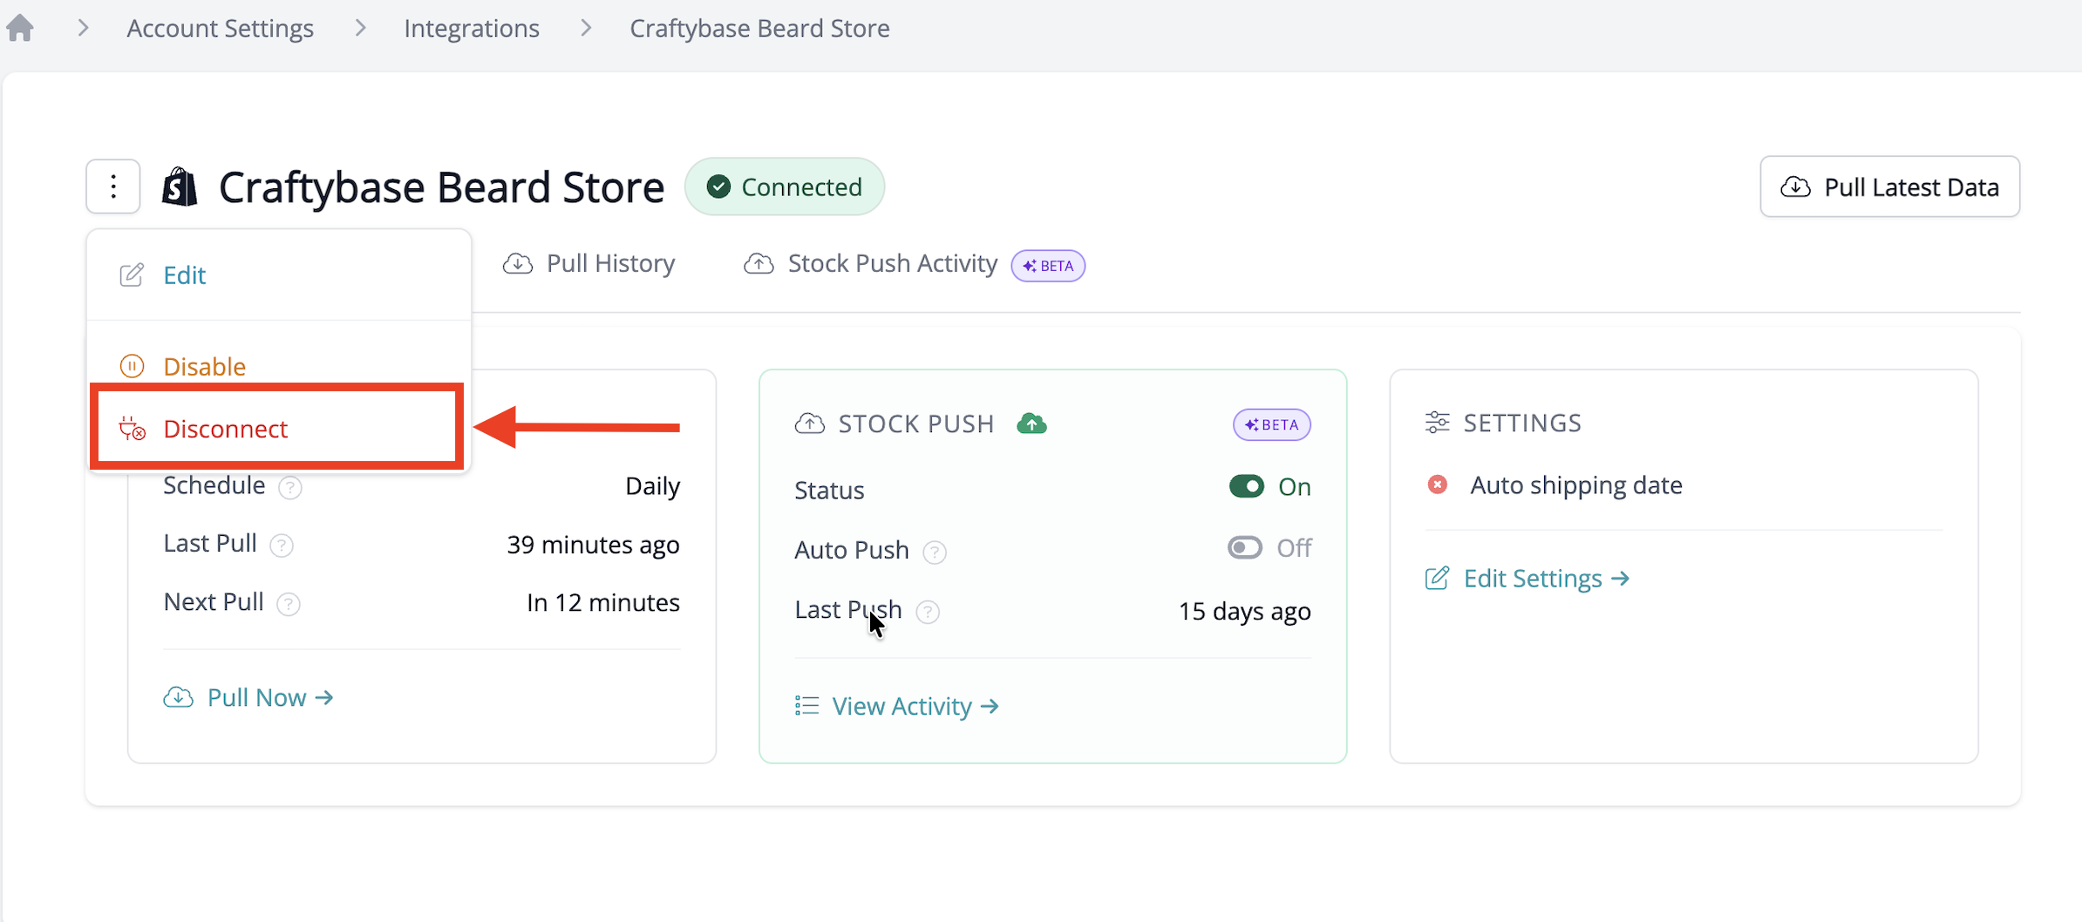Viewport: 2082px width, 922px height.
Task: Click the 'Daily' schedule value
Action: tap(652, 485)
